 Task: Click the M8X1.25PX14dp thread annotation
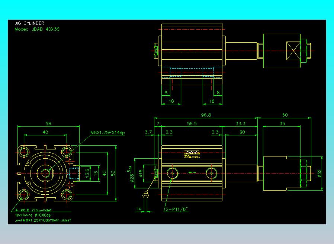click(x=107, y=132)
